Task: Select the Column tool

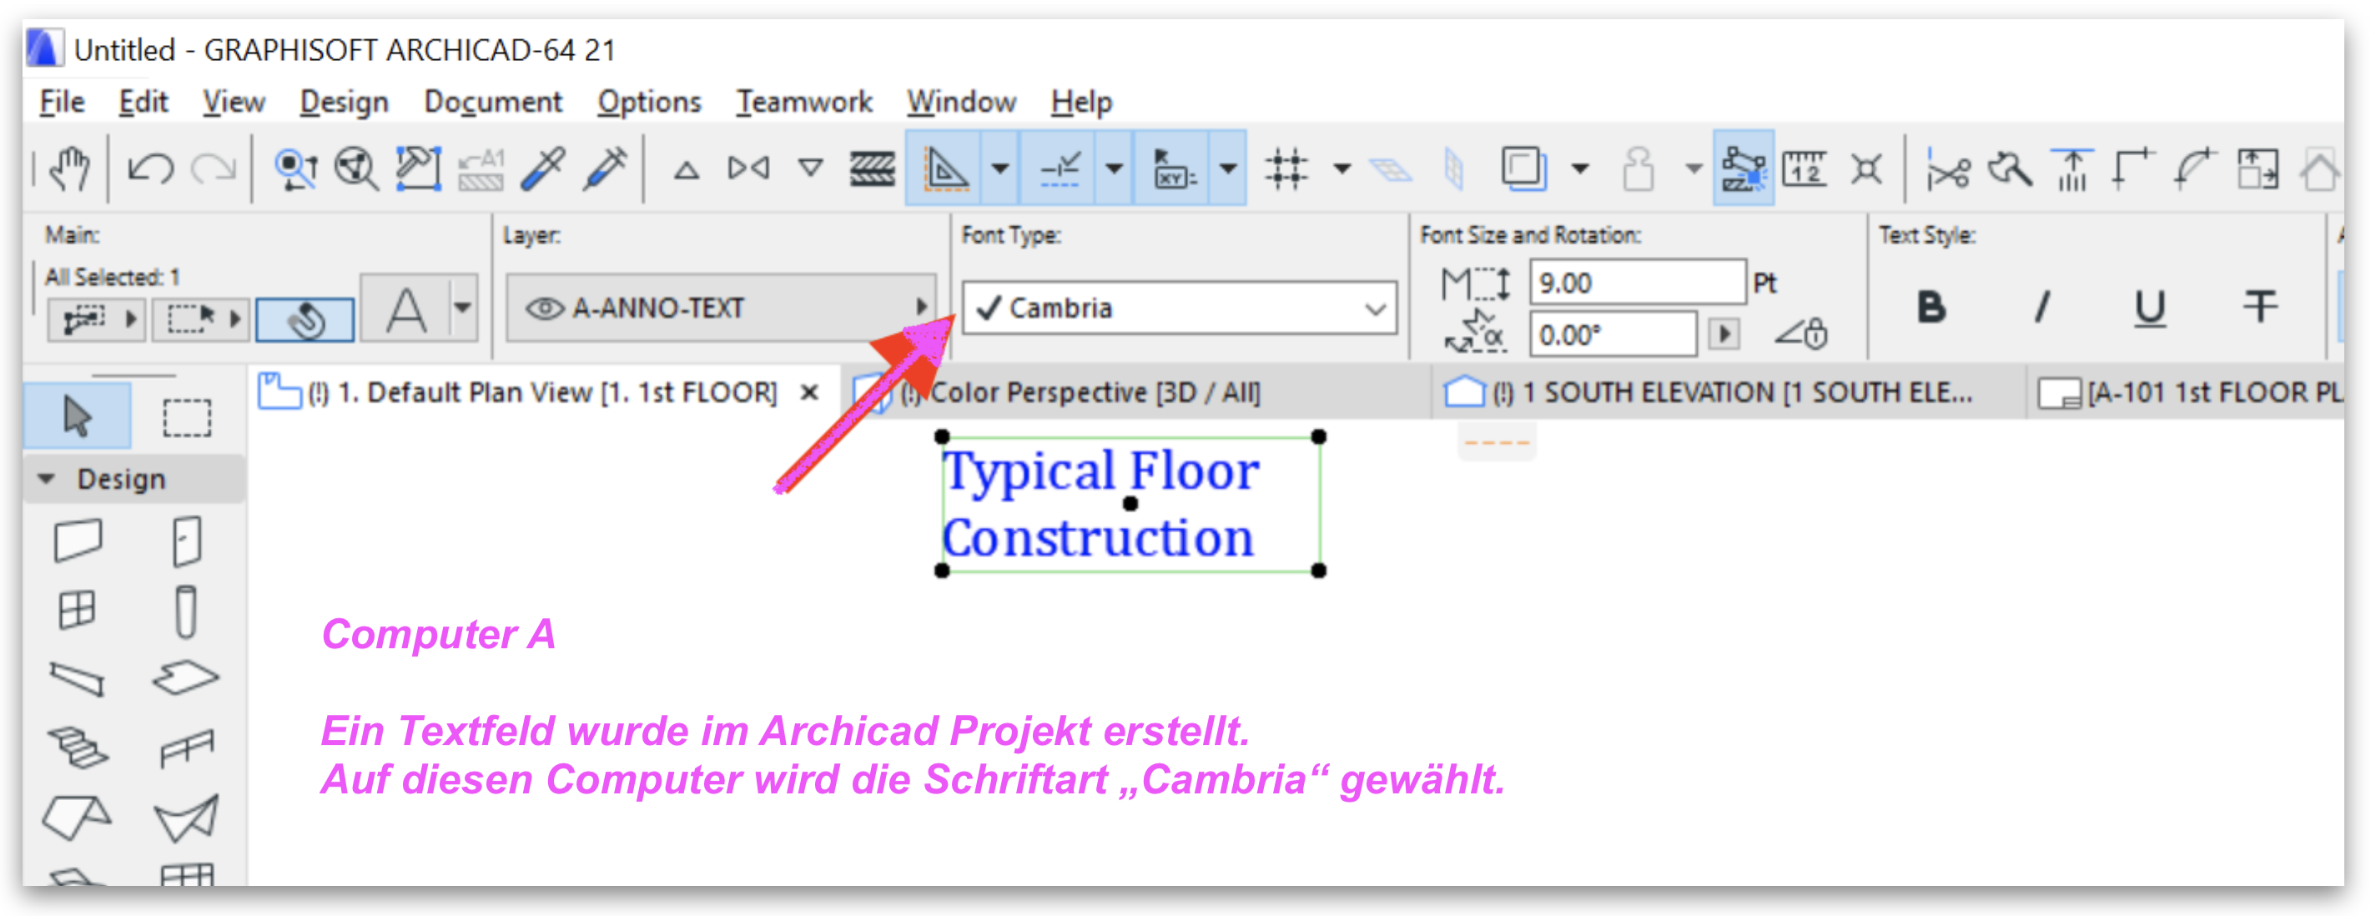Action: click(186, 612)
